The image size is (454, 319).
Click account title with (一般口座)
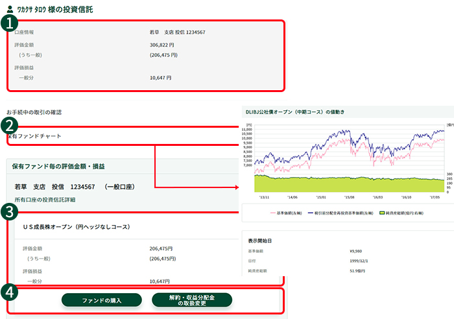(75, 187)
